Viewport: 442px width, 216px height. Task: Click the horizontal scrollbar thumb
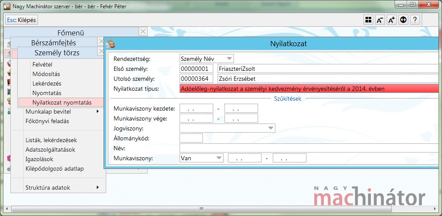201,209
